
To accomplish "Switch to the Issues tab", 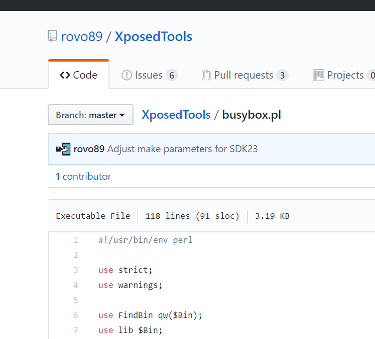I will pos(149,75).
